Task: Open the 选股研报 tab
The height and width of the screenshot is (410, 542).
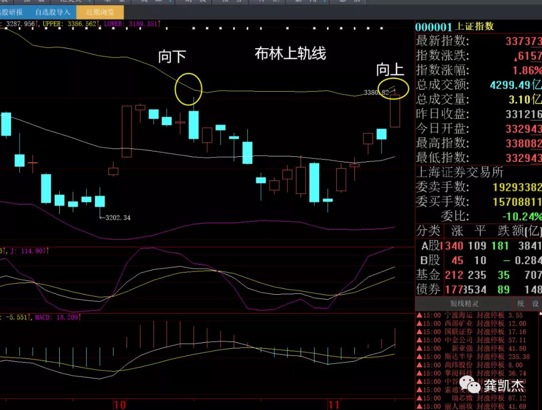Action: click(12, 13)
